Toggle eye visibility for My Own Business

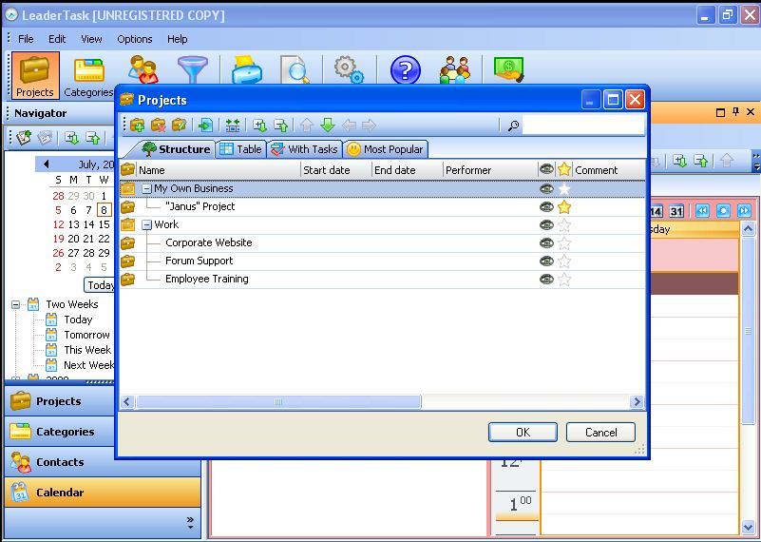[x=546, y=188]
